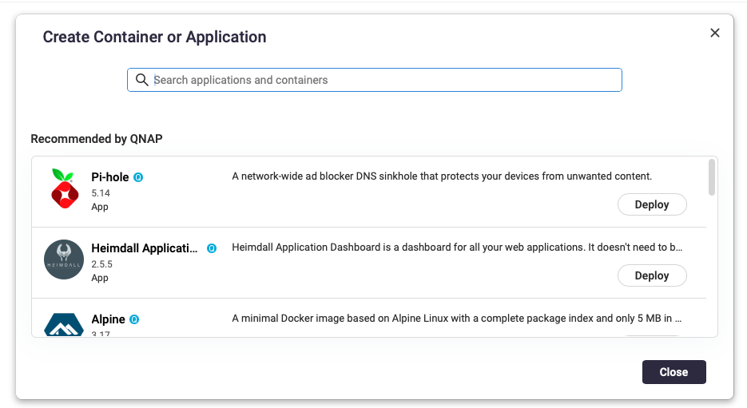Click the Pi-hole raspberry logo icon
The width and height of the screenshot is (747, 408).
pos(63,188)
